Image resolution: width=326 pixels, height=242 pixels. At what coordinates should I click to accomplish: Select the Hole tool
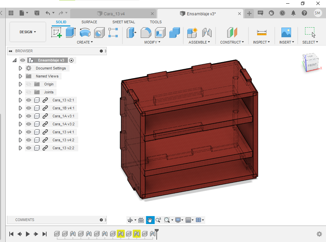tap(99, 33)
